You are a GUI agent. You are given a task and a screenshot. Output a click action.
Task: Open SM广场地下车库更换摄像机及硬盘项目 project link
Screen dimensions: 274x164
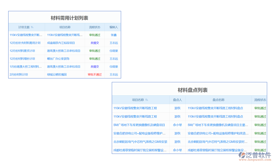pyautogui.click(x=139, y=125)
